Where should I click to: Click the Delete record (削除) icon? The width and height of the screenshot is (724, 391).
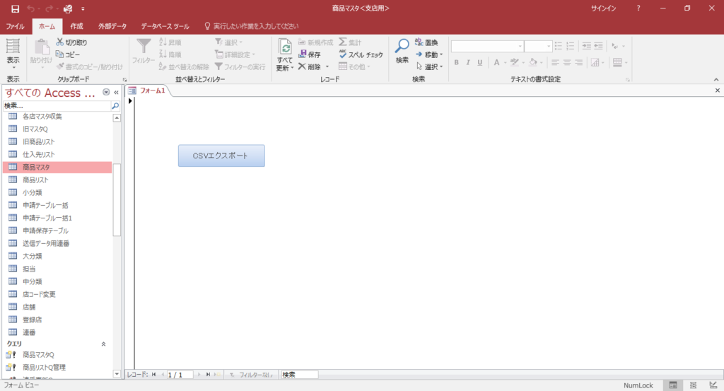302,66
